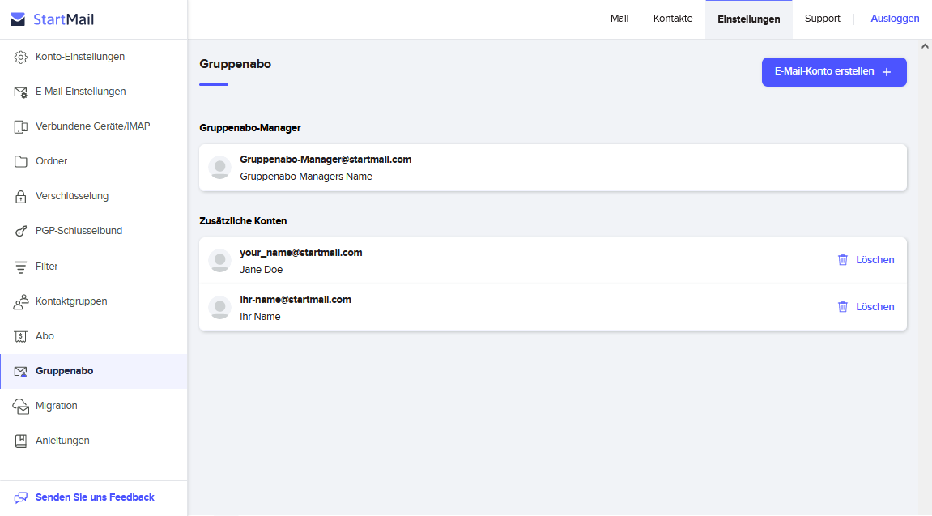
Task: Click the Migration cloud mail icon
Action: [x=21, y=406]
